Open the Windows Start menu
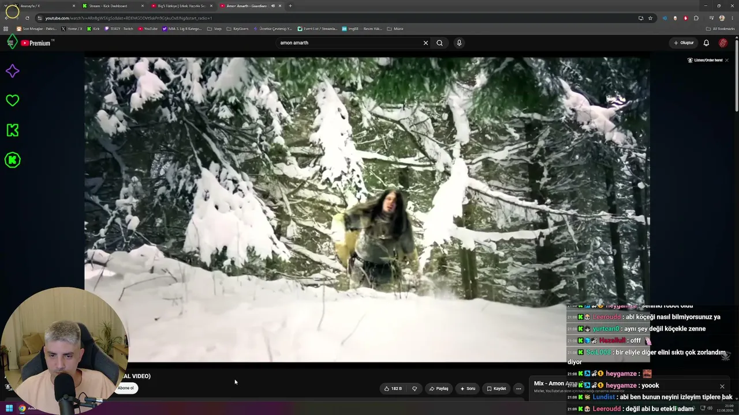Image resolution: width=739 pixels, height=415 pixels. tap(9, 409)
